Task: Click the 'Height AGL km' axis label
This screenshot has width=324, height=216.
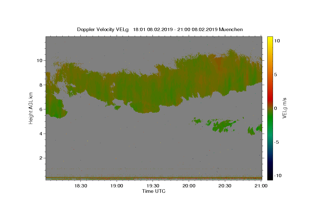Action: click(x=31, y=108)
